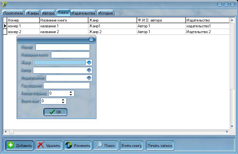Select the row with номер 2

click(23, 32)
